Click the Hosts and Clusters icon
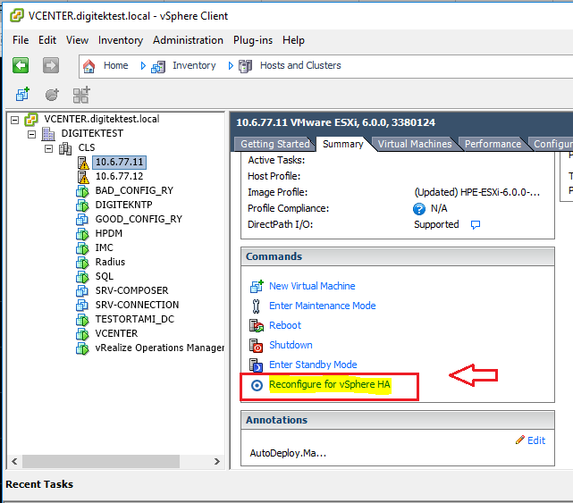The height and width of the screenshot is (503, 573). coord(245,66)
